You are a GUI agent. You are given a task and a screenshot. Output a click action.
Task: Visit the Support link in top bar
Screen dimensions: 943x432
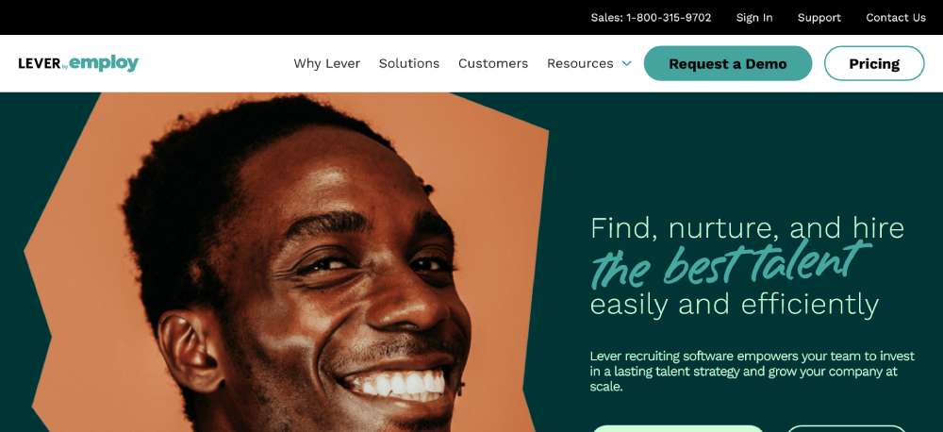click(819, 17)
